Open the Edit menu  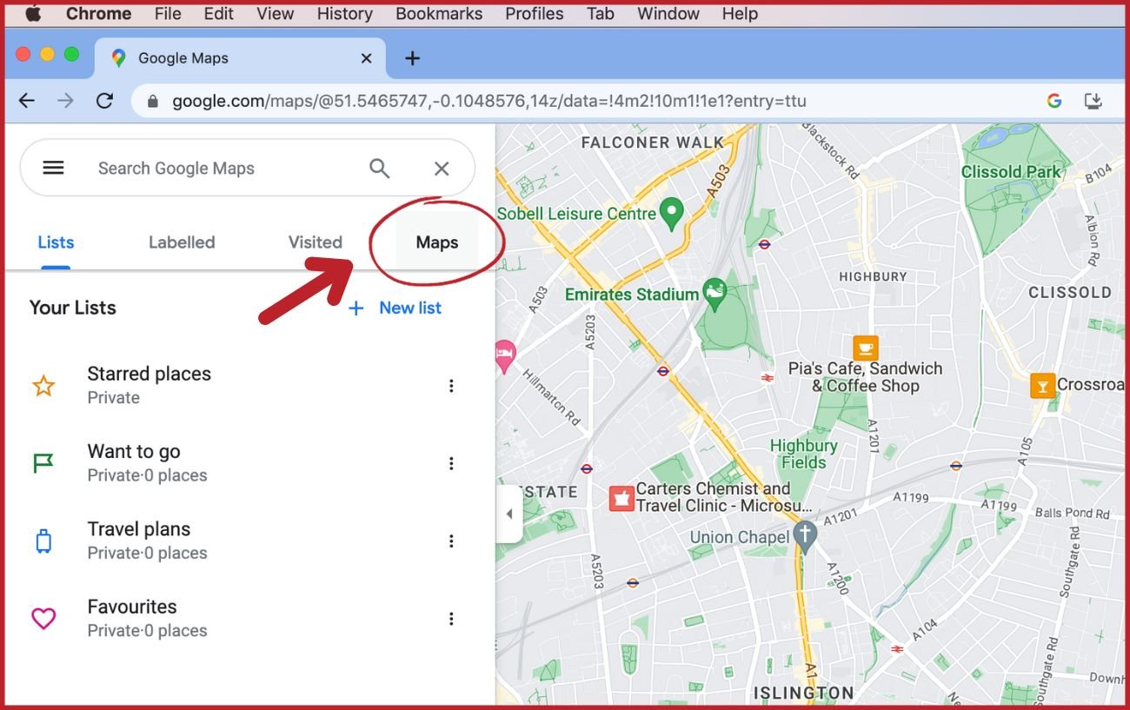click(x=218, y=13)
